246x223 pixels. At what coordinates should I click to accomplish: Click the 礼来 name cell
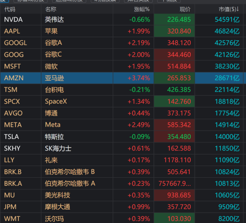tap(51, 160)
